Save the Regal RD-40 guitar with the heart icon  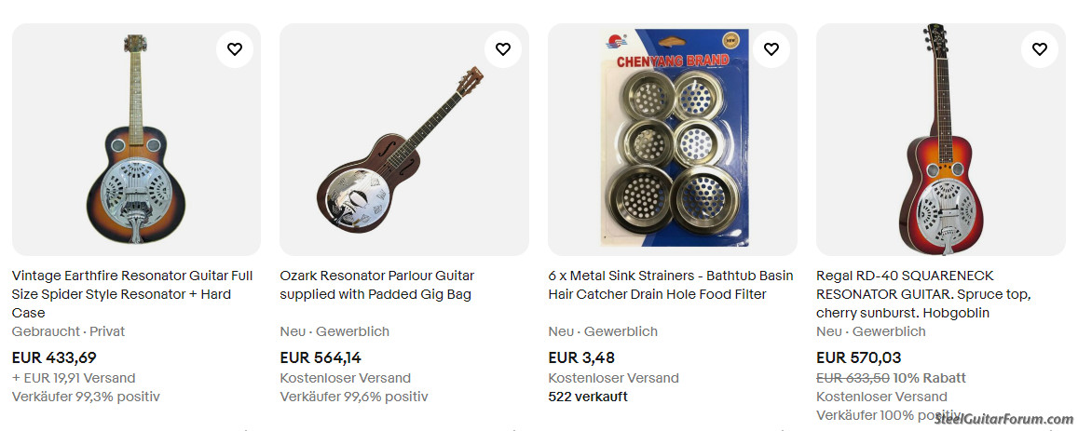tap(1040, 49)
